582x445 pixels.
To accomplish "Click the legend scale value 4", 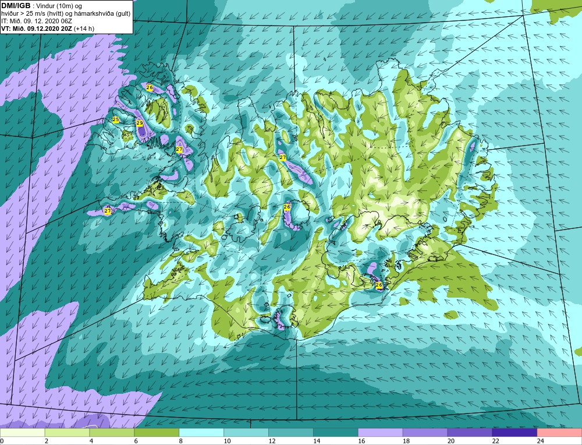I will 91,441.
